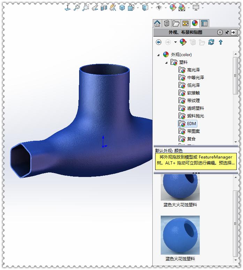Click the Apply Scene icon in top toolbar
The width and height of the screenshot is (243, 270).
(182, 8)
